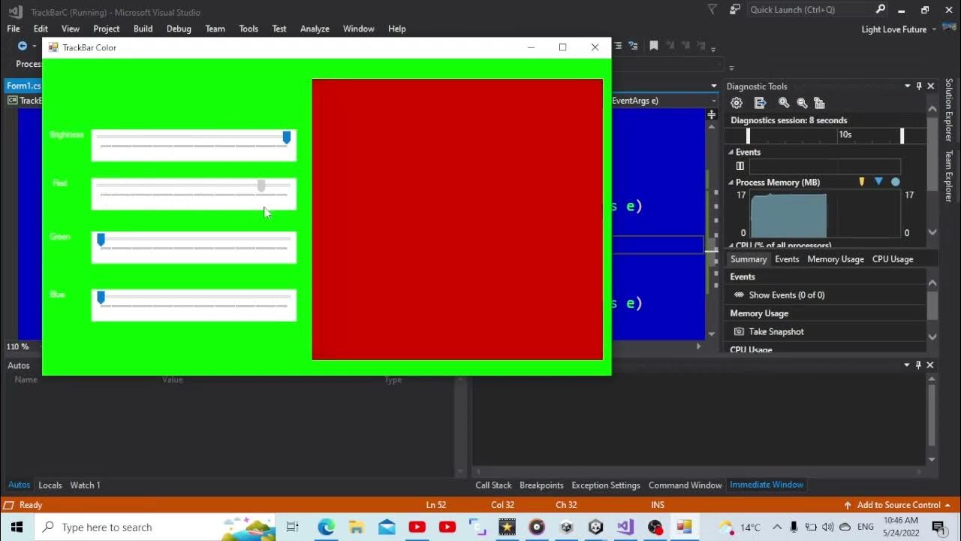
Task: Open the method dropdown showing EventArgs e)
Action: 714,101
